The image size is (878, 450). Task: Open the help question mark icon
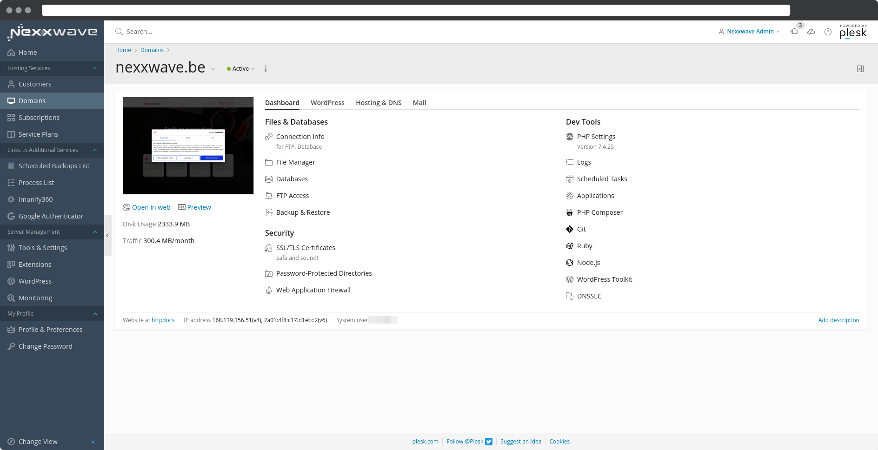tap(828, 32)
